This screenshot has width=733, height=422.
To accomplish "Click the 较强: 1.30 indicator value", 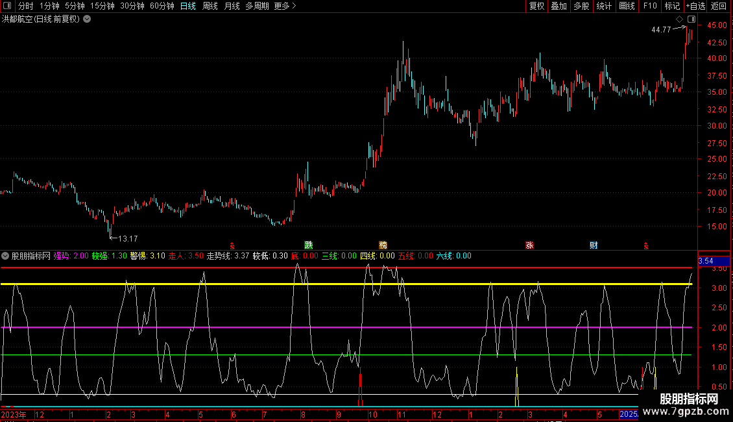I will (x=110, y=256).
